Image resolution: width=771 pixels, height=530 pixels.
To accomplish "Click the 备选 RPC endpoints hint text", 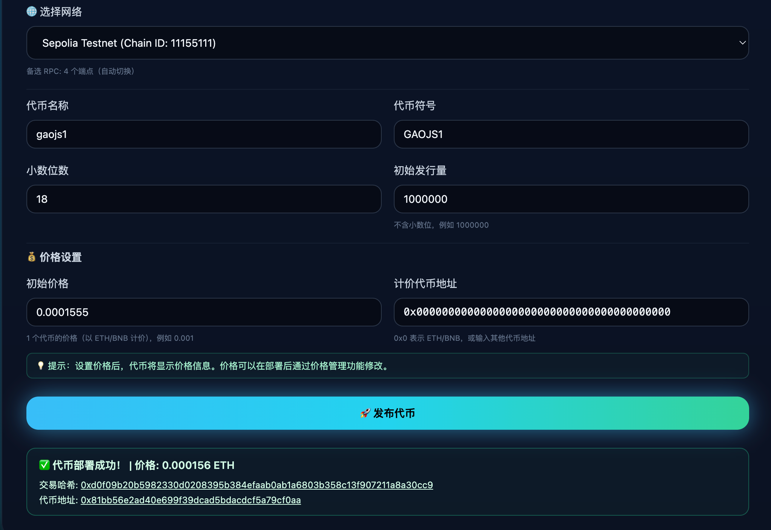I will tap(80, 71).
